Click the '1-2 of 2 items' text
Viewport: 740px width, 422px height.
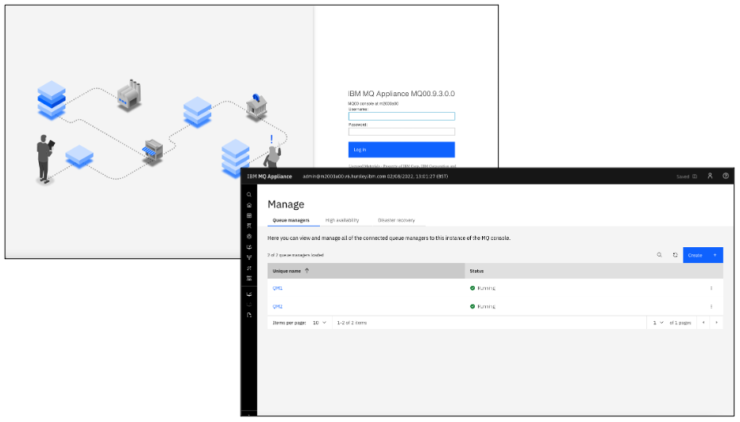pos(352,323)
